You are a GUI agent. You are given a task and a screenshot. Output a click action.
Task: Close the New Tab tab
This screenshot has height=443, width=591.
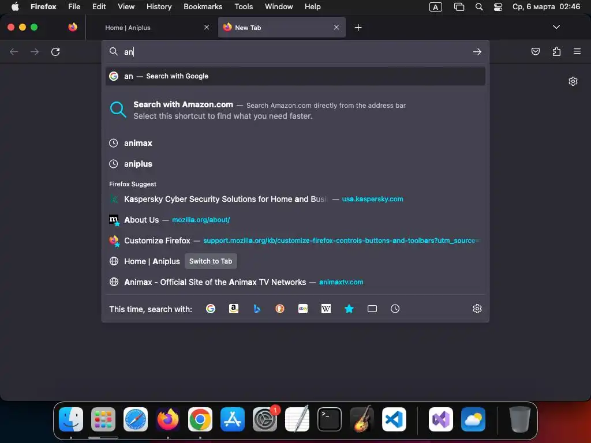coord(336,27)
